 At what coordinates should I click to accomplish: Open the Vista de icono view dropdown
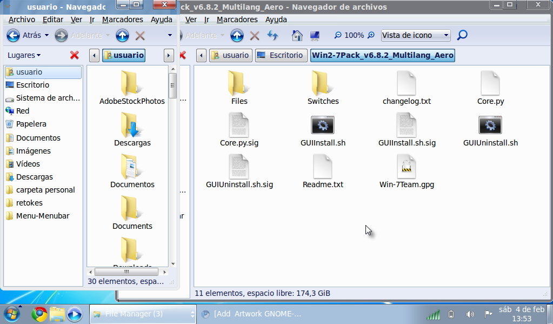416,35
